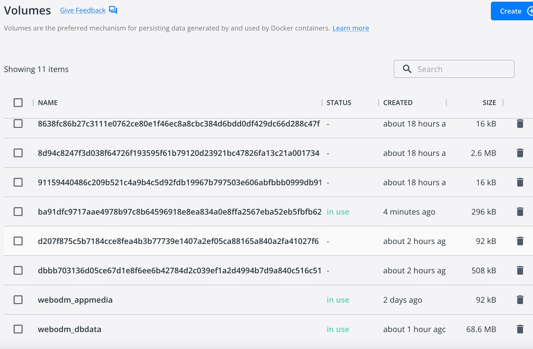Delete the webodm_dbdata volume
Screen dimensions: 533x349
(520, 329)
